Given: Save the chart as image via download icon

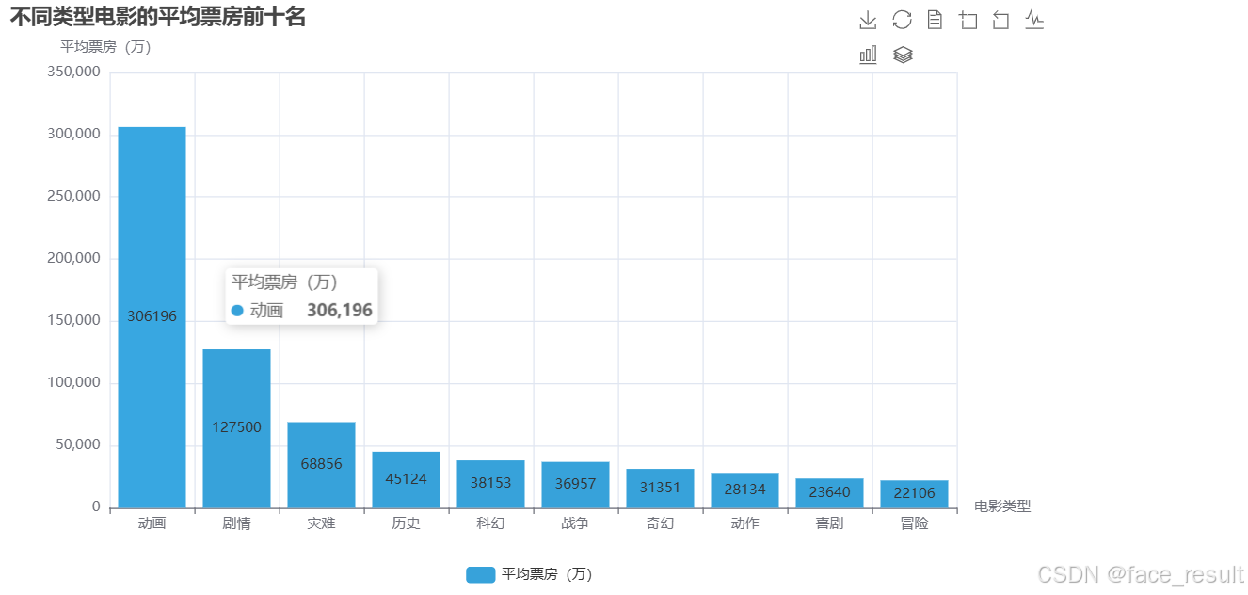Looking at the screenshot, I should click(x=868, y=20).
